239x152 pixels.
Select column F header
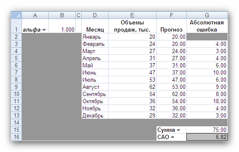click(172, 15)
